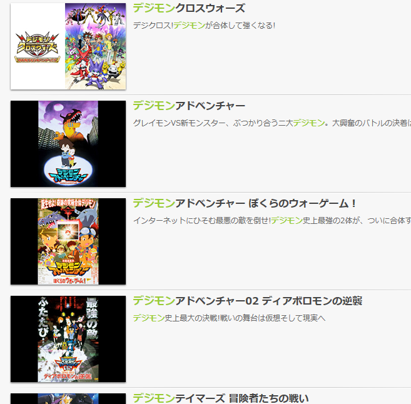The image size is (411, 404).
Task: Click the character artwork in Xros Wars thumbnail
Action: tap(96, 46)
